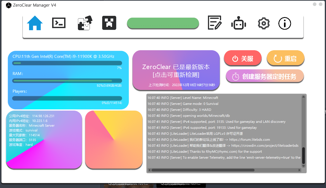Screen dimensions: 326x188
Task: Click the log line 'Difficulty: 3 HARD'
Action: 179,110
